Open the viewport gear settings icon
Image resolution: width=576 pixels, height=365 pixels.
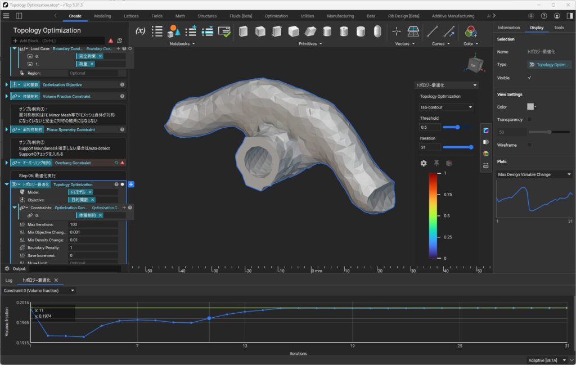[x=424, y=163]
